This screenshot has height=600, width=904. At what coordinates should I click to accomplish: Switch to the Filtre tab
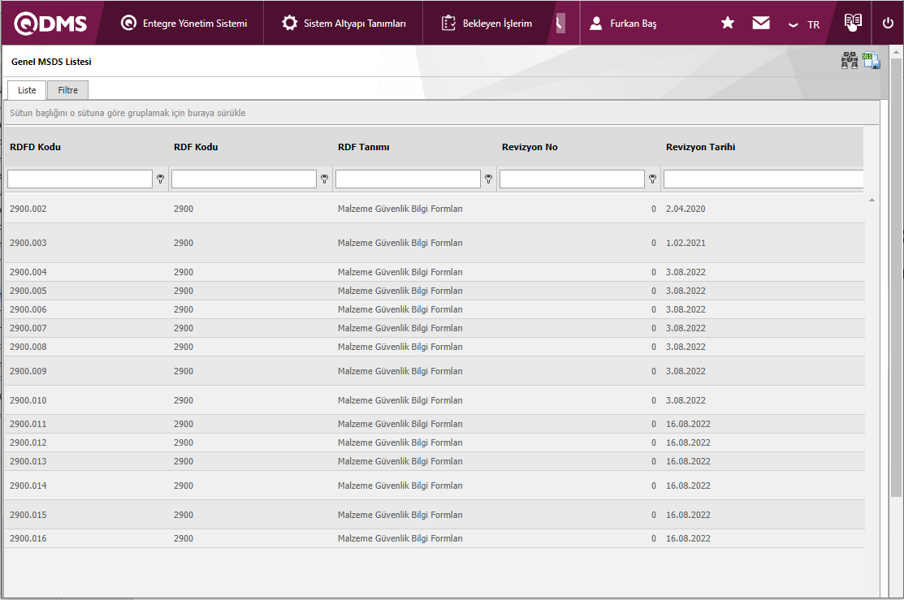[x=67, y=90]
